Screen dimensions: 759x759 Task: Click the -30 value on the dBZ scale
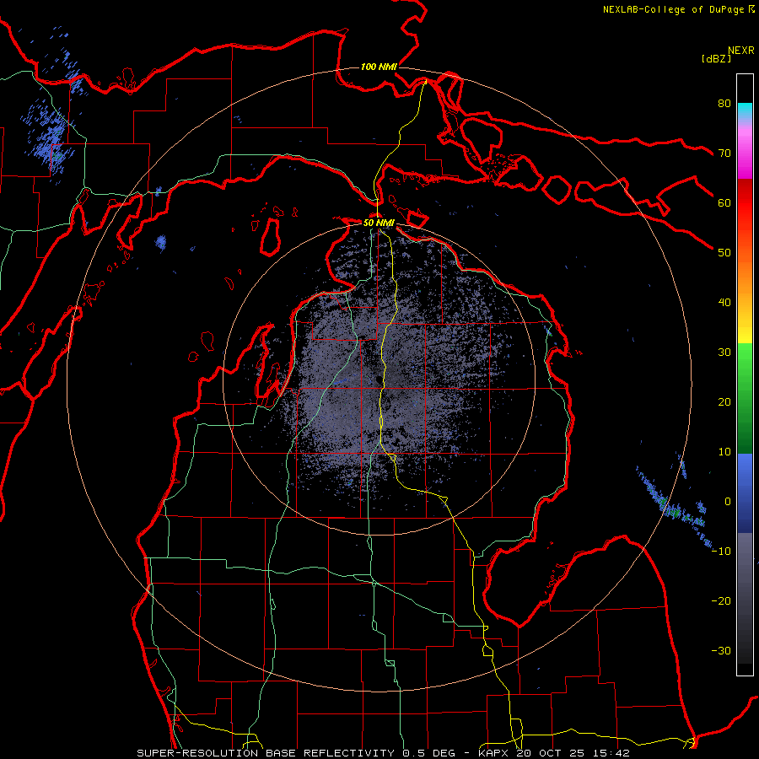point(721,650)
